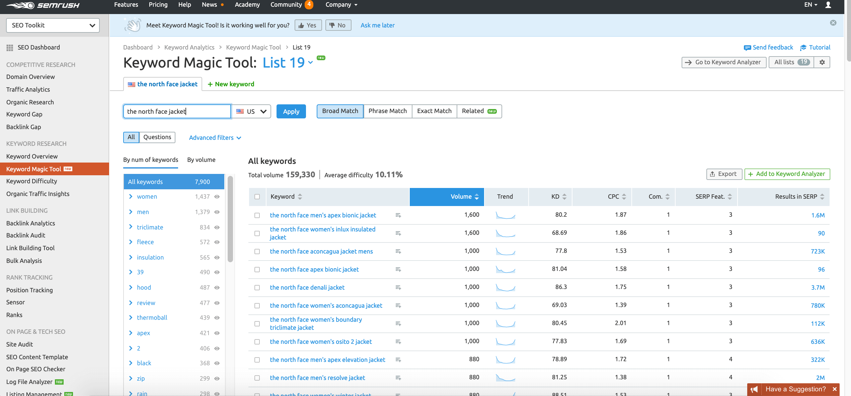Add a New keyword tab
The width and height of the screenshot is (851, 396).
231,84
